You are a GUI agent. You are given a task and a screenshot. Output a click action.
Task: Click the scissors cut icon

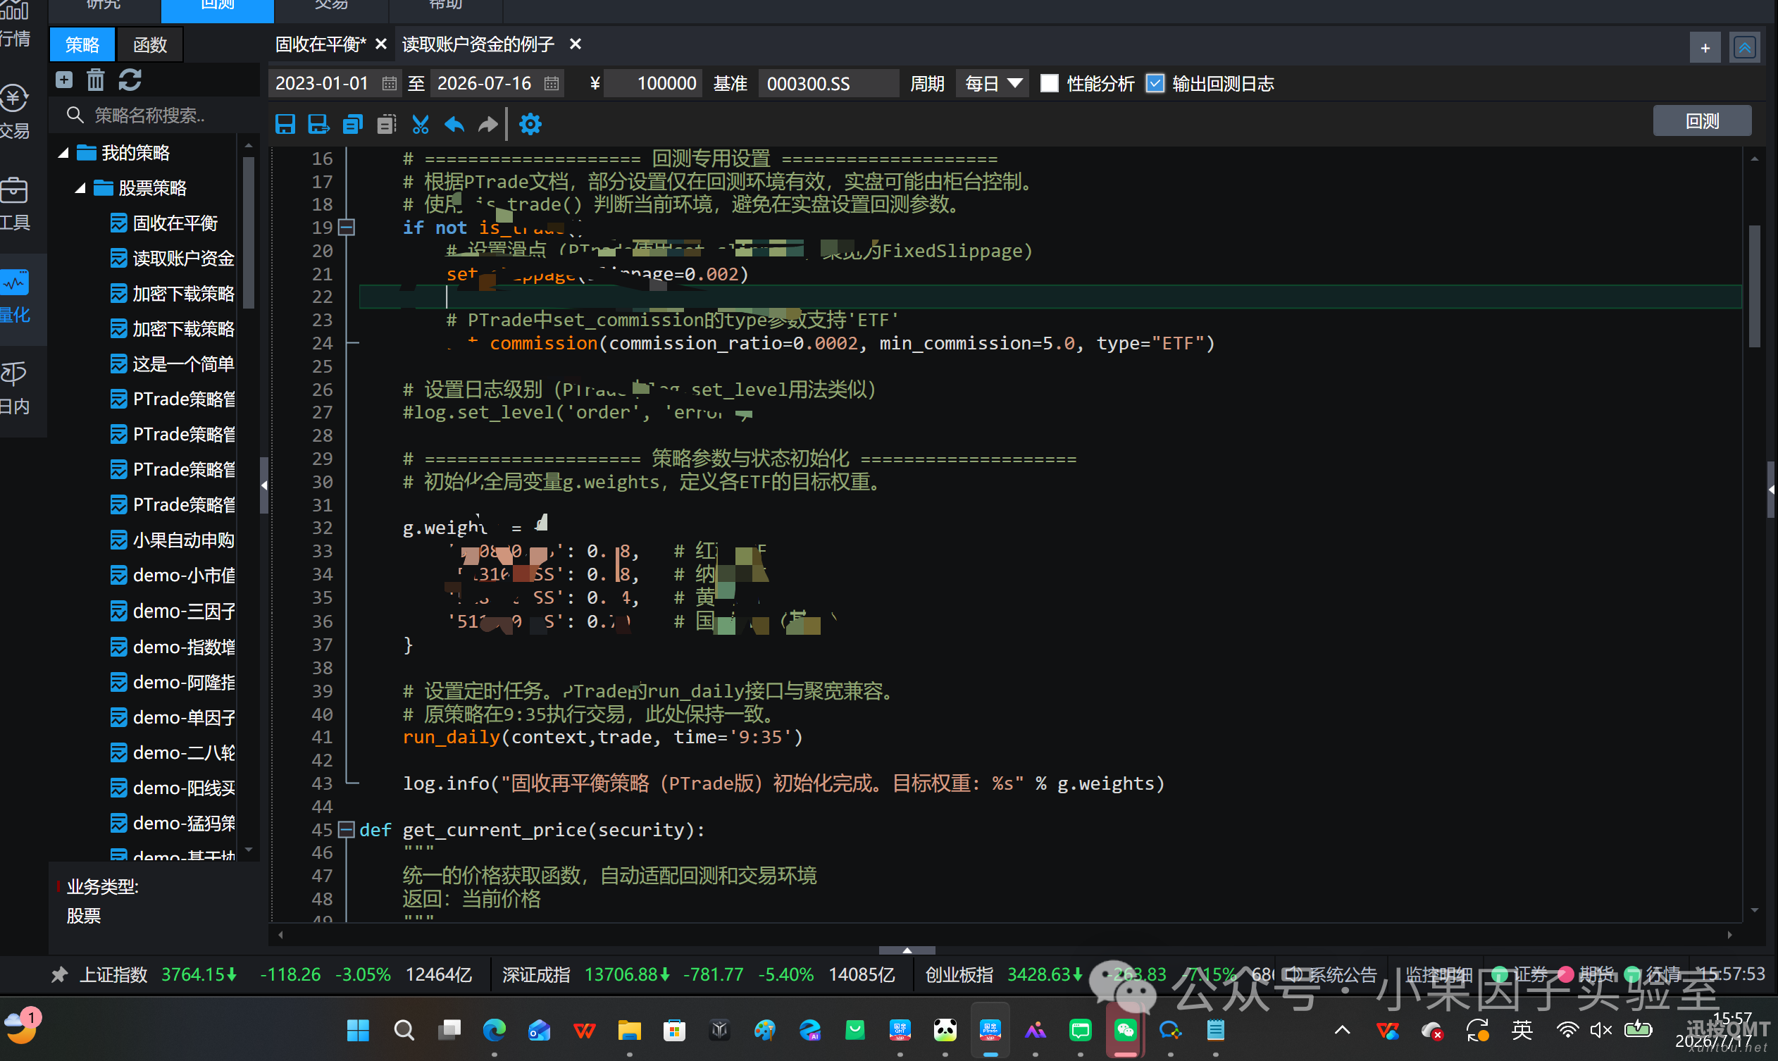pyautogui.click(x=421, y=125)
